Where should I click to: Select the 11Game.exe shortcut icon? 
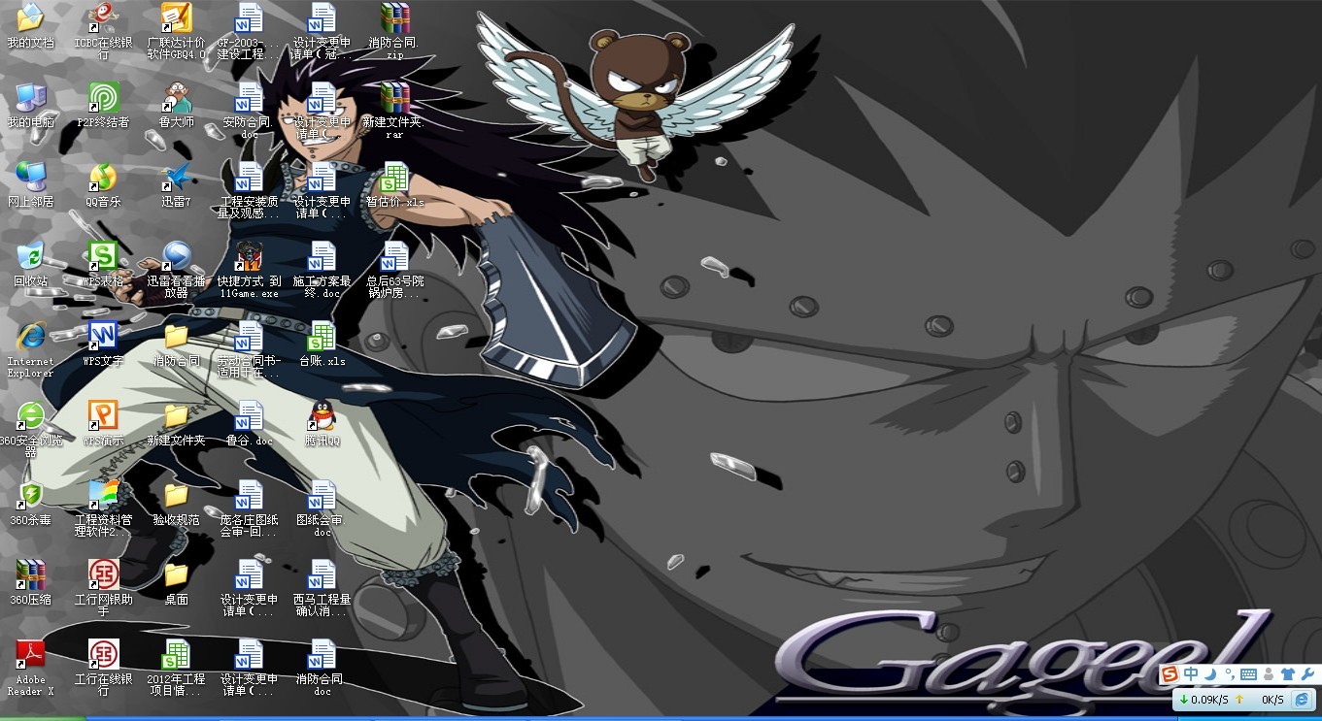coord(249,271)
